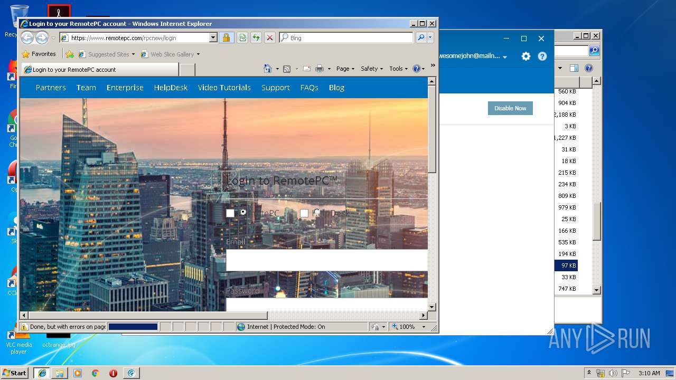Open search provider dropdown arrow
Screen dimensions: 676x380
point(430,37)
